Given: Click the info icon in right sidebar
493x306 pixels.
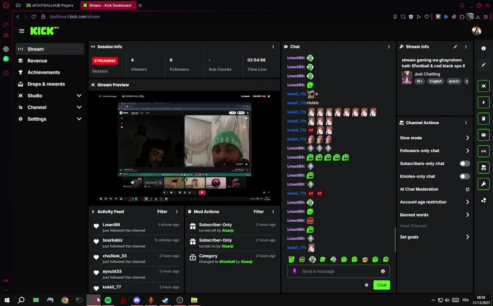Looking at the screenshot, I should point(484,48).
